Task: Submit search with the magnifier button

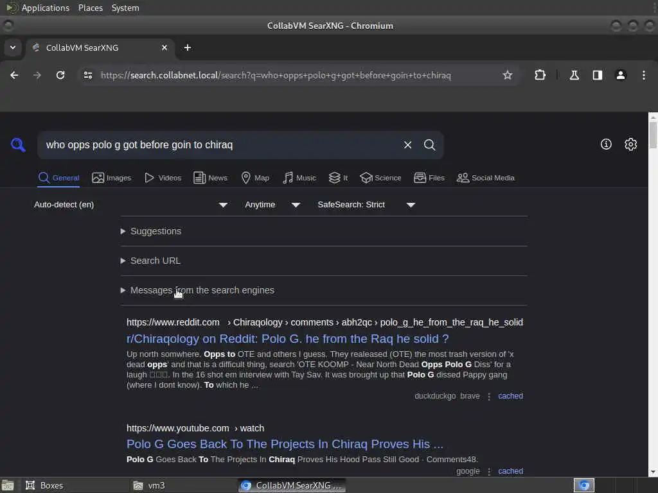Action: pos(429,144)
